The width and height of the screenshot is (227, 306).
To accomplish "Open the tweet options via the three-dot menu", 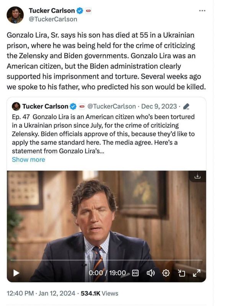I will pos(202,10).
